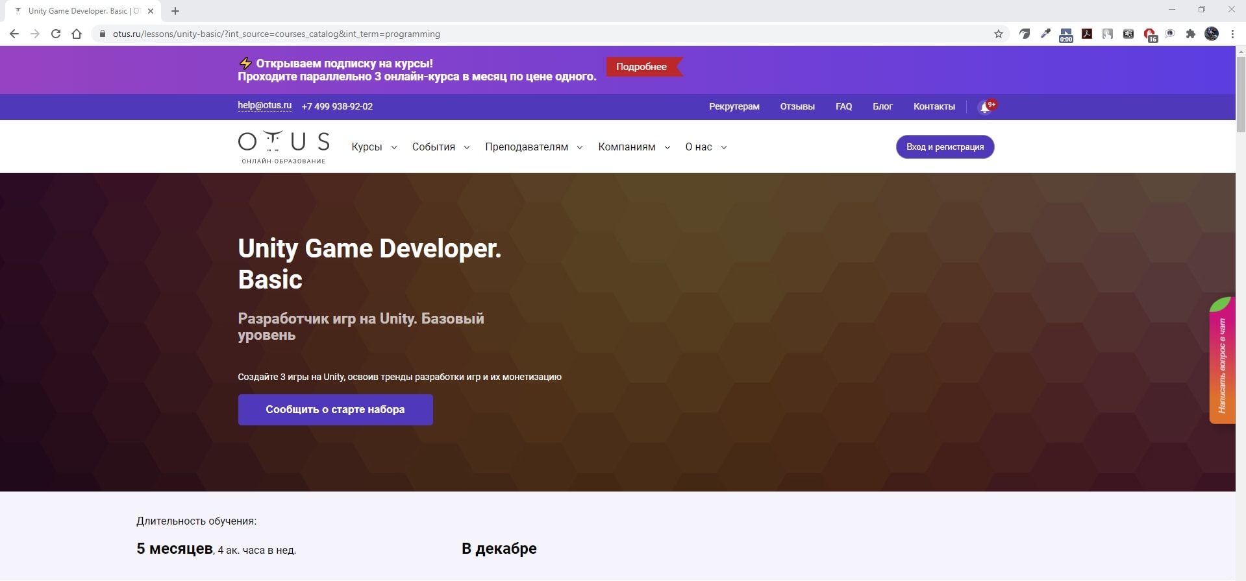This screenshot has width=1246, height=581.
Task: Open the Написать вопрос в чат widget
Action: click(1222, 361)
